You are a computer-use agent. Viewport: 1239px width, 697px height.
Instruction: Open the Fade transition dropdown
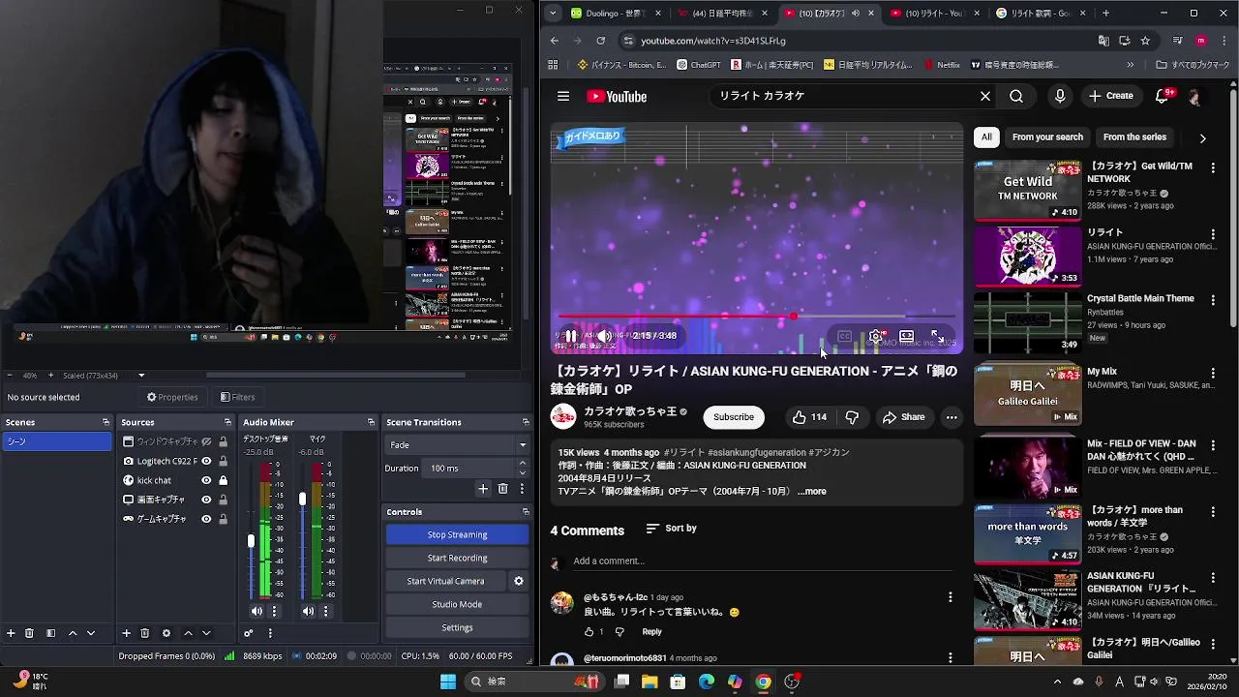coord(457,445)
